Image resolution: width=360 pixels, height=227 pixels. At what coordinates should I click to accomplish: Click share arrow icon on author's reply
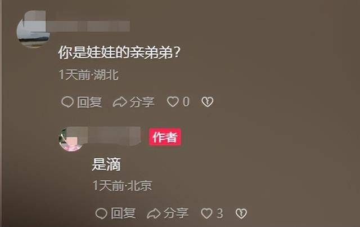tap(154, 213)
